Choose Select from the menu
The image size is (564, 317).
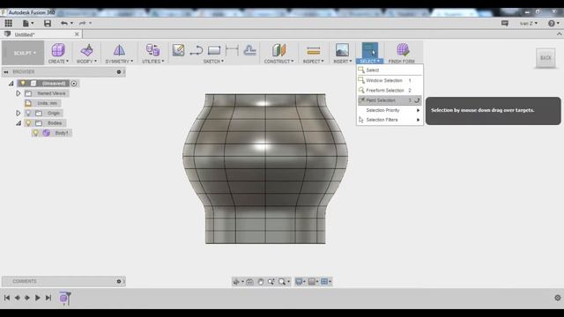coord(390,70)
